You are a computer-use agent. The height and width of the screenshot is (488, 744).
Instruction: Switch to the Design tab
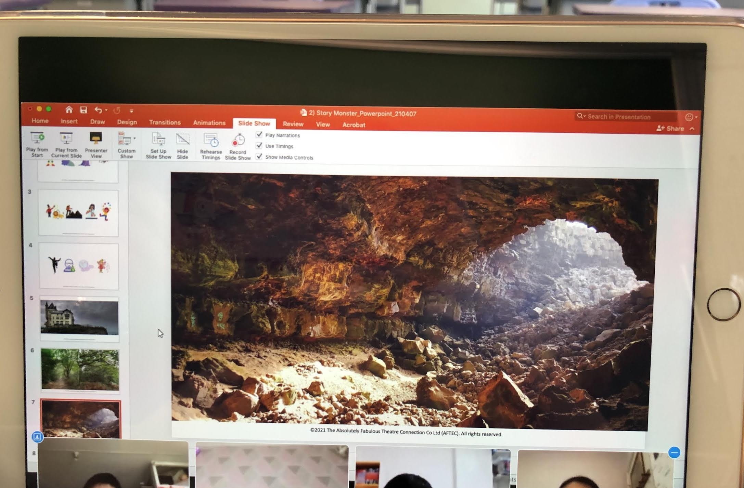(127, 122)
